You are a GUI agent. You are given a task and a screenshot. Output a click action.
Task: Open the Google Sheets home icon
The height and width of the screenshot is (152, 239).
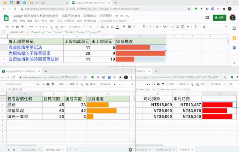click(x=6, y=18)
